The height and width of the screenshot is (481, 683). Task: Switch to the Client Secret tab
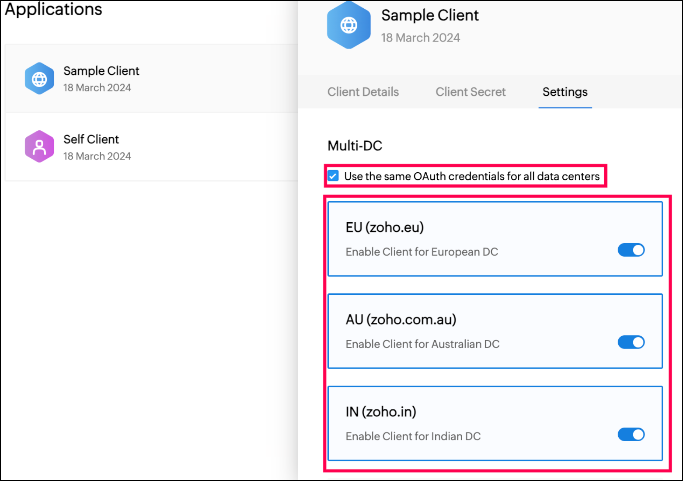[x=470, y=92]
